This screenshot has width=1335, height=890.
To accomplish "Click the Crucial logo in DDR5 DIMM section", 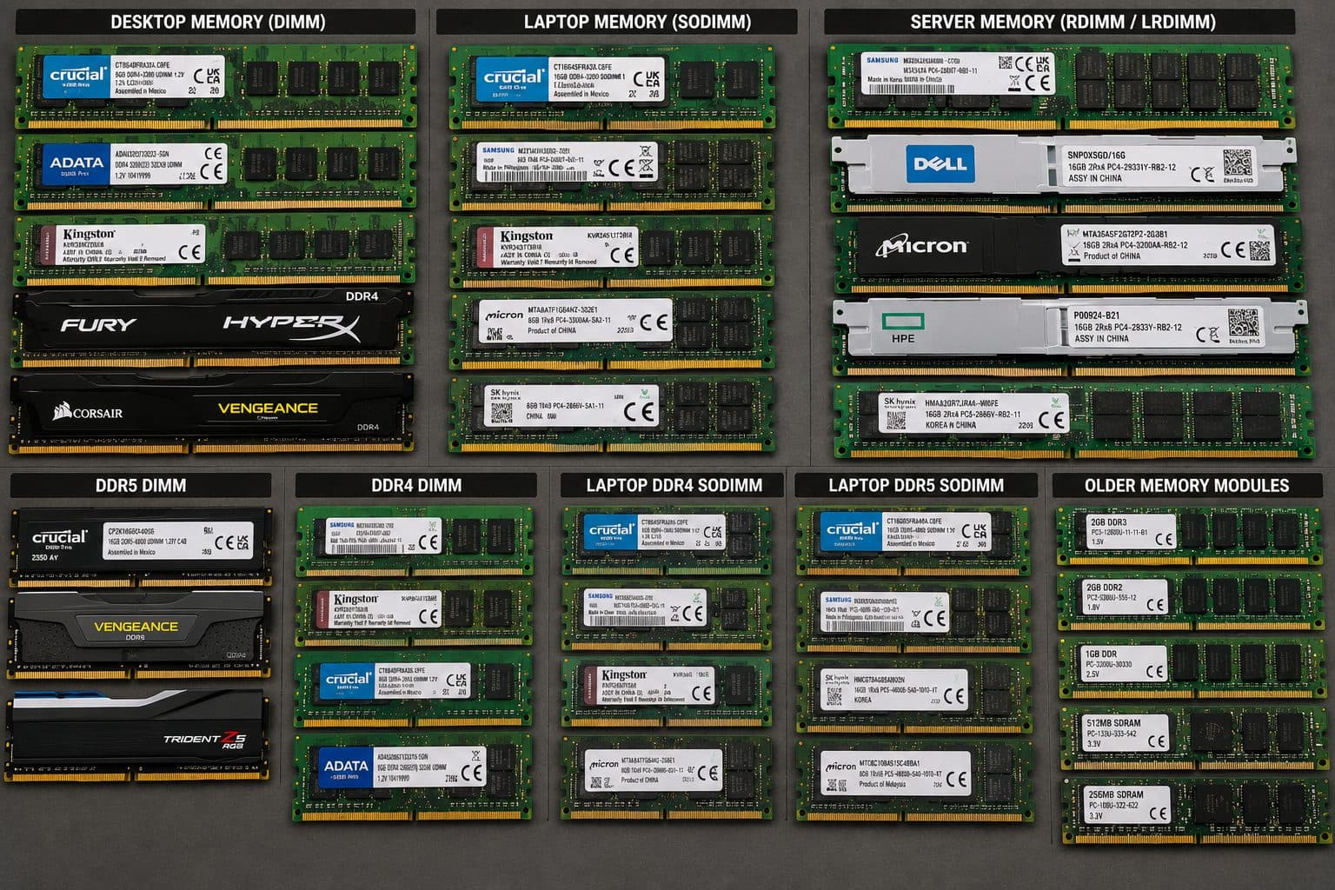I will pos(59,538).
